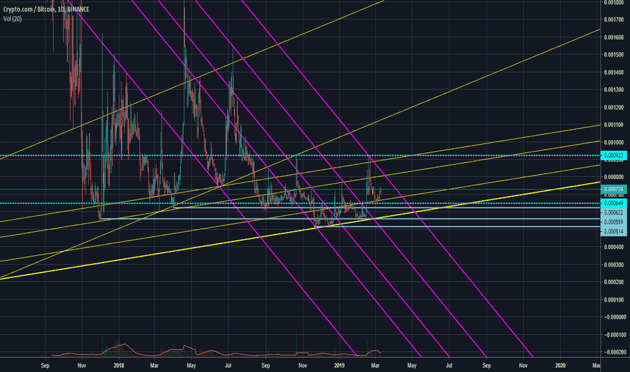Click 0.000800 on the price axis
This screenshot has width=630, height=372.
[x=614, y=177]
